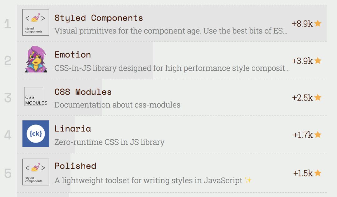This screenshot has width=337, height=197.
Task: Open the Emotion project title
Action: click(73, 55)
